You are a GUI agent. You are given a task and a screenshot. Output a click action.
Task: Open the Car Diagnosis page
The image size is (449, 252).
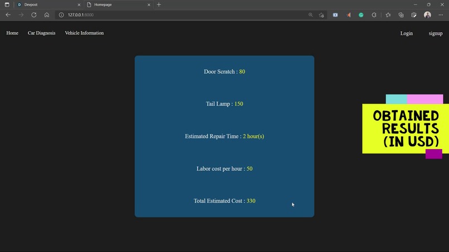pyautogui.click(x=42, y=33)
